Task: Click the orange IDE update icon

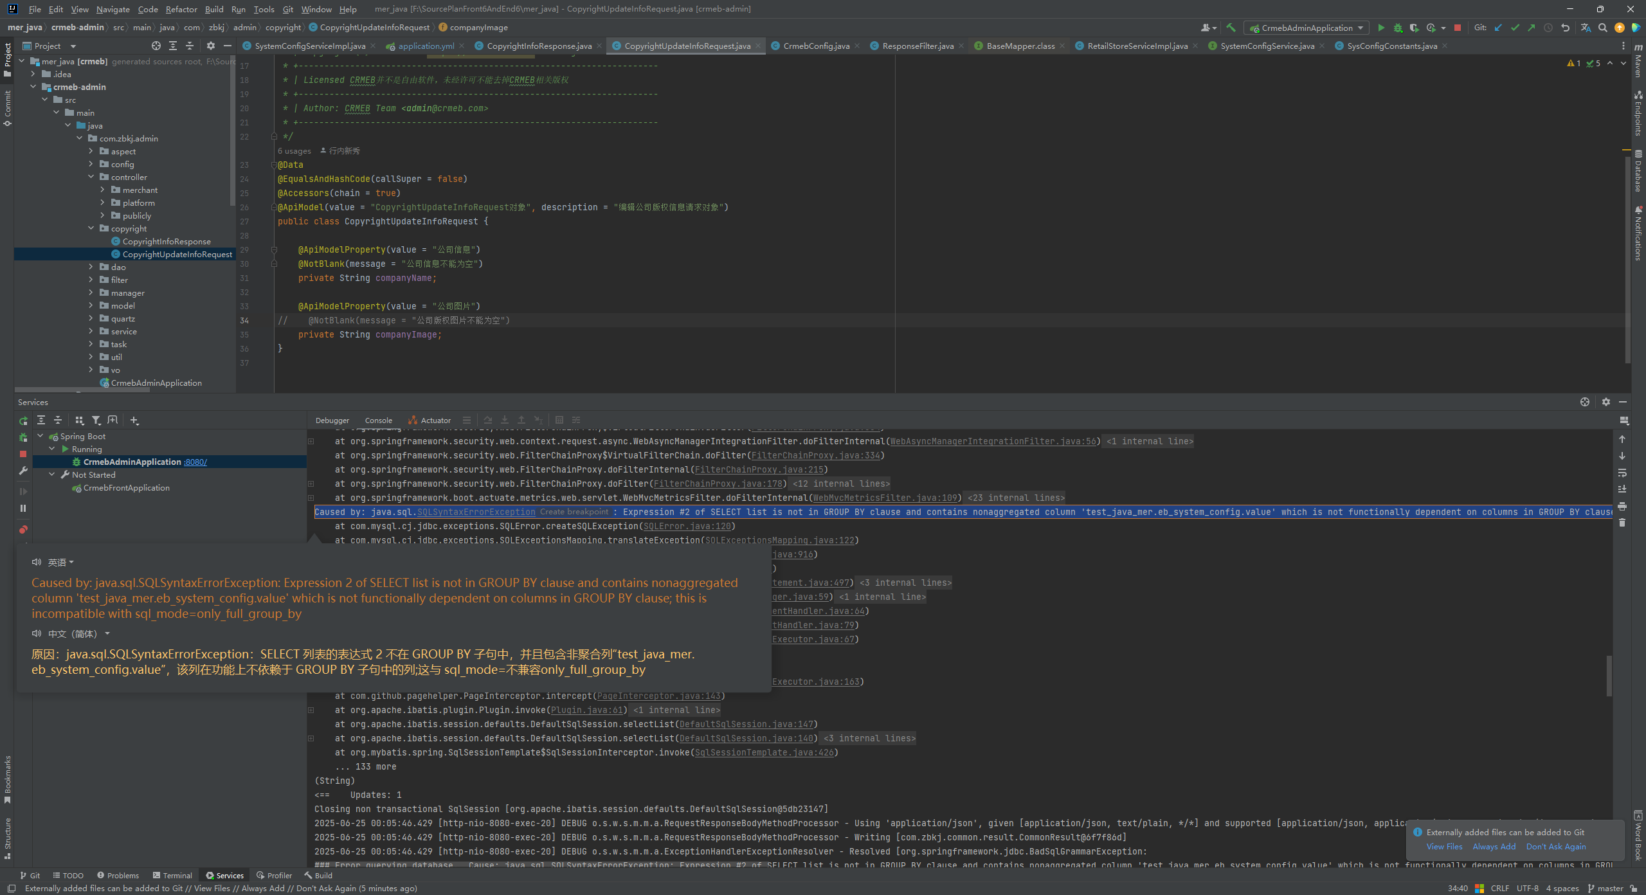Action: 1620,28
